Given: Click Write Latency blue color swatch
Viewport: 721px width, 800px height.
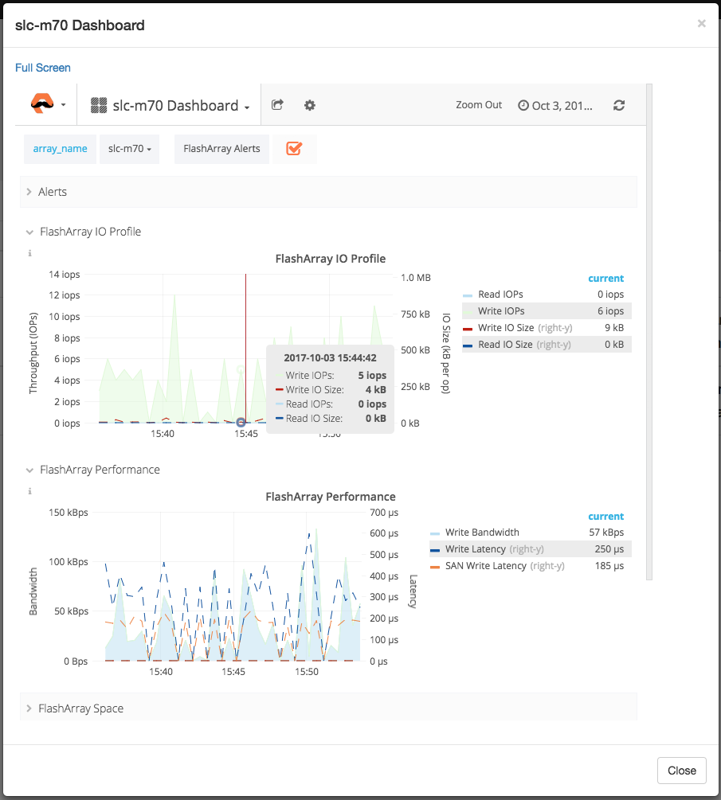Looking at the screenshot, I should (435, 551).
